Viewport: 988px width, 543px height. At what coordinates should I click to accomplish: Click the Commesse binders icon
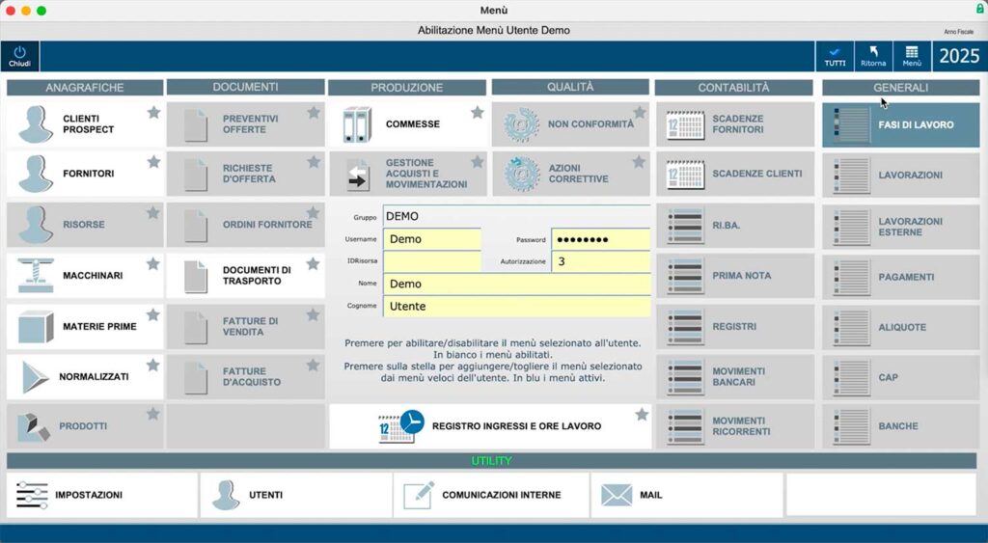pyautogui.click(x=357, y=124)
